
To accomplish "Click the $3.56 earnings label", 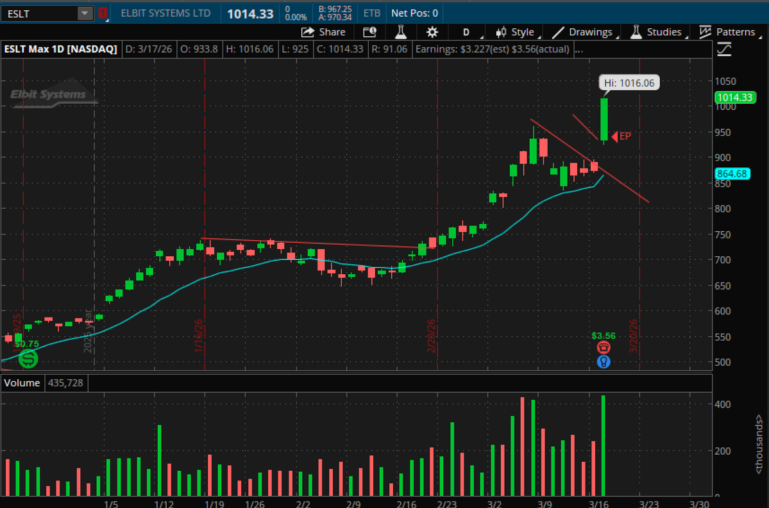I will (604, 336).
